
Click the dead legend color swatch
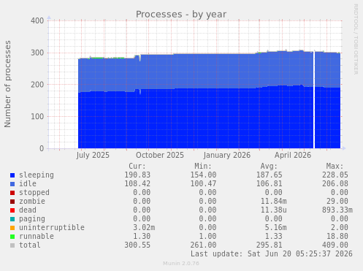[12, 210]
